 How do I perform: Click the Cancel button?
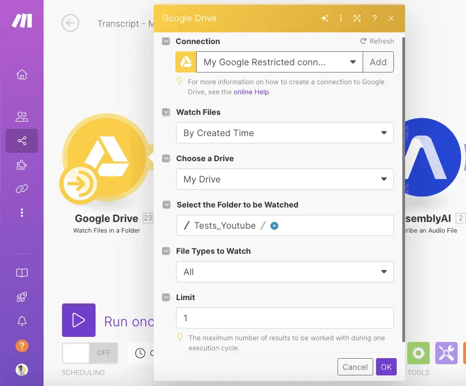click(355, 367)
